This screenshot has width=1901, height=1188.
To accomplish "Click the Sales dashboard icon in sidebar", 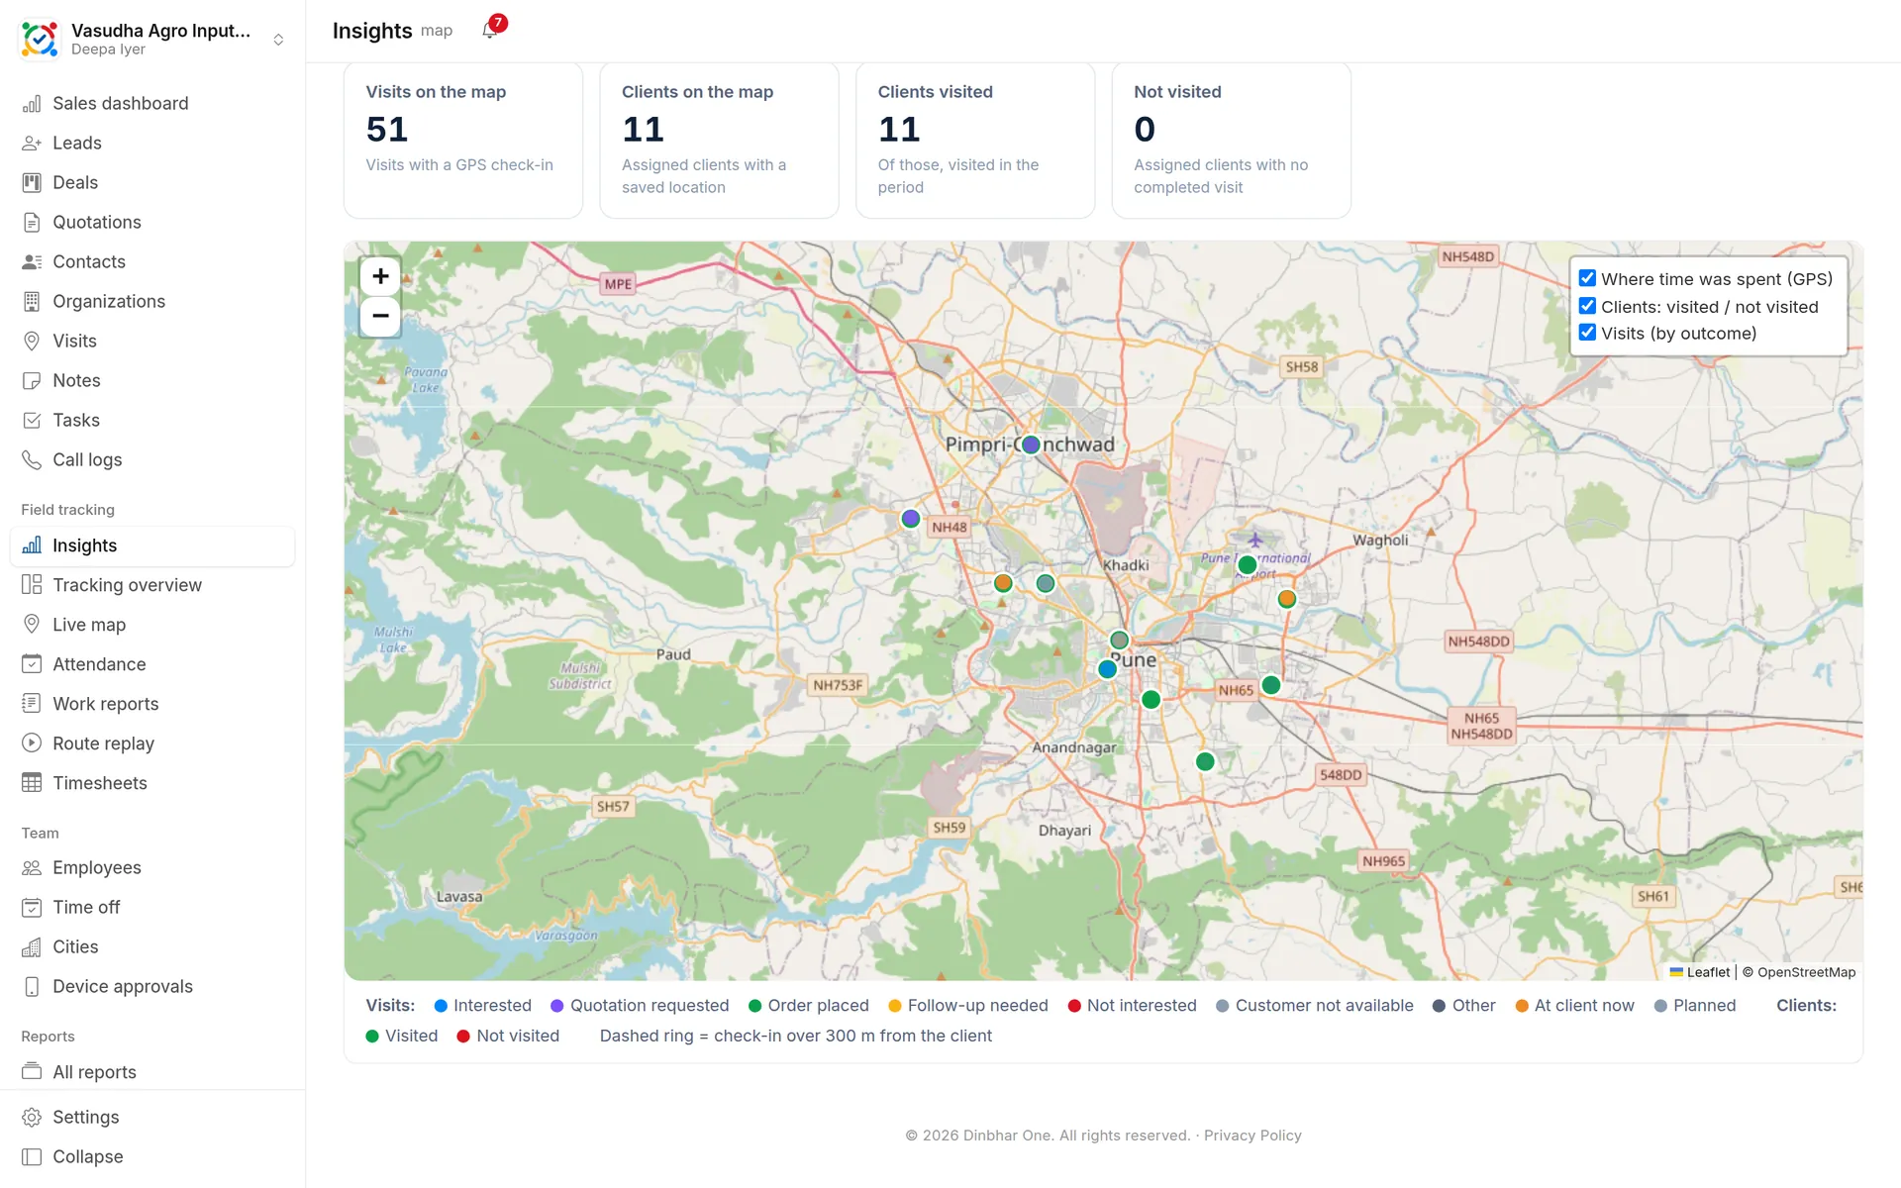I will 32,104.
